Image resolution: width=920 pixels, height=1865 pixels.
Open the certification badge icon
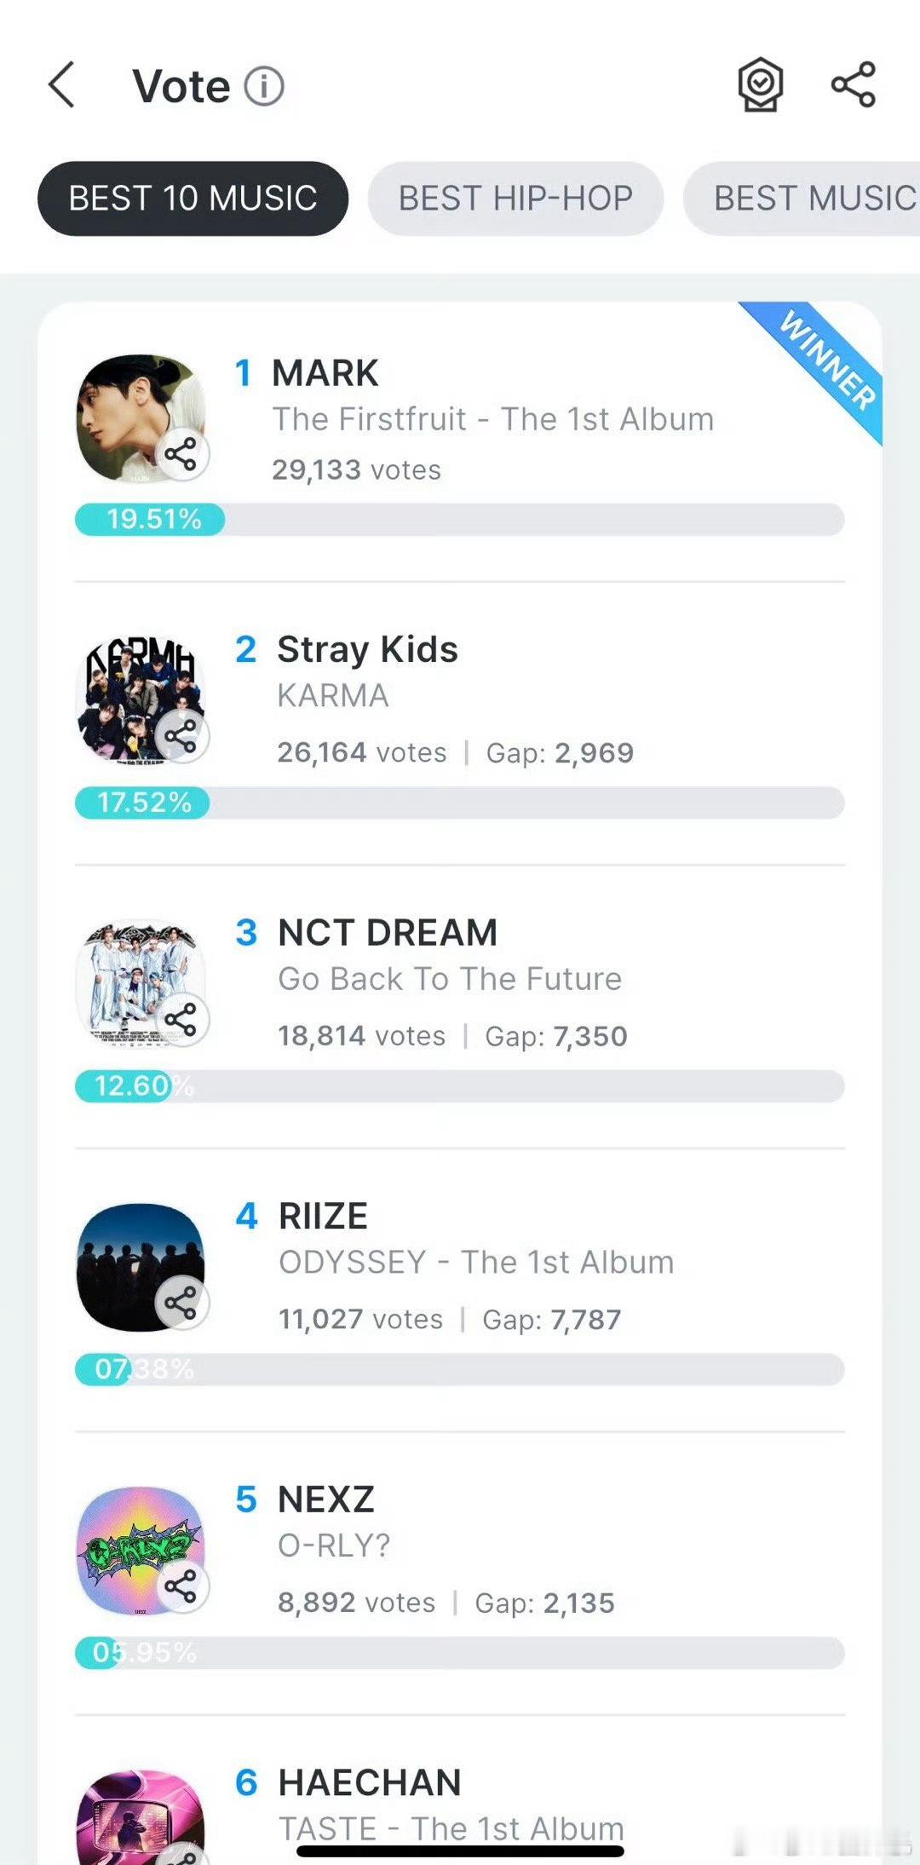[760, 85]
